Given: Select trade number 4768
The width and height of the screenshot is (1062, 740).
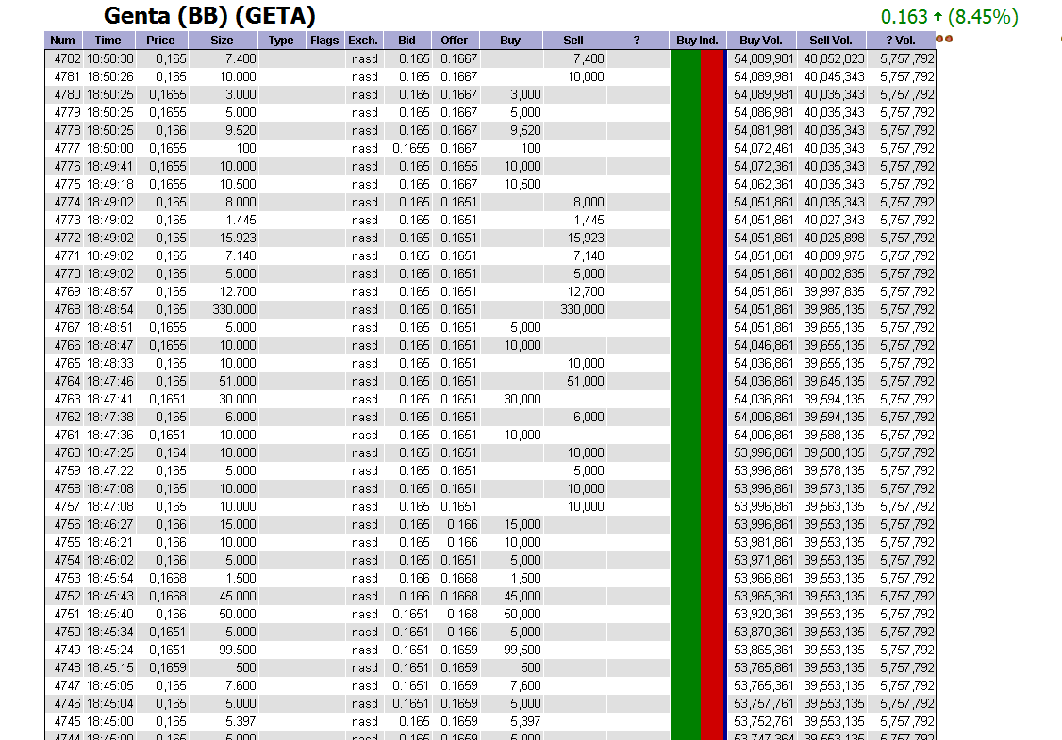Looking at the screenshot, I should pyautogui.click(x=67, y=309).
